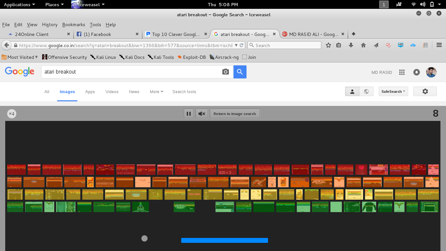Open the Applications menu
The image size is (446, 251).
click(x=20, y=4)
